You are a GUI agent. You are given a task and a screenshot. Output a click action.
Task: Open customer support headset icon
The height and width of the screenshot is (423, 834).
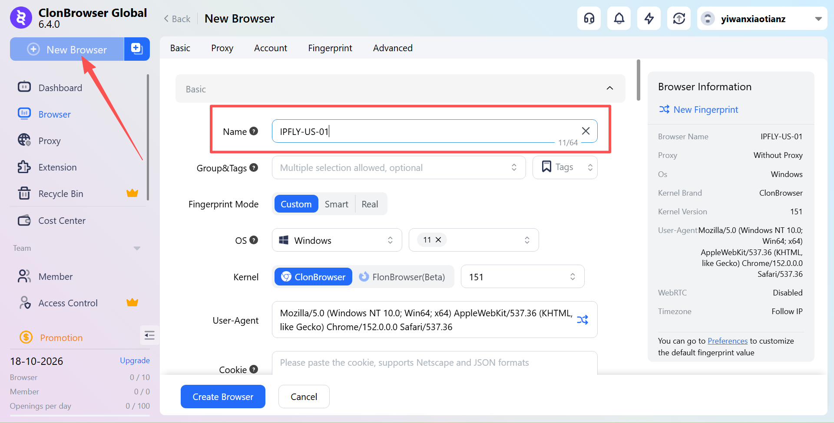[x=589, y=19]
